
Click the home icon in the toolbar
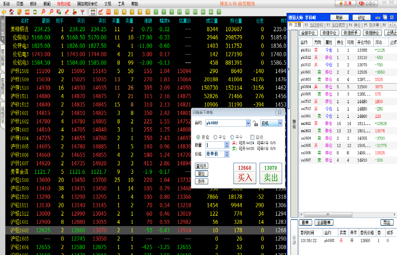coord(12,12)
